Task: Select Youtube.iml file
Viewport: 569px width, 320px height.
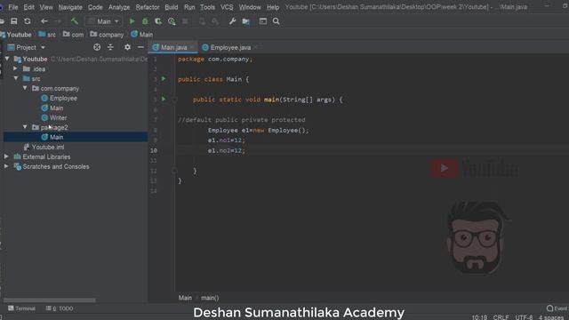Action: [47, 147]
